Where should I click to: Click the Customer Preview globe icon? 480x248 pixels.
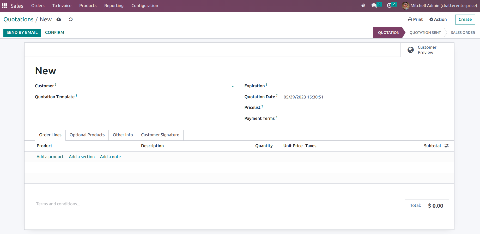pyautogui.click(x=411, y=50)
